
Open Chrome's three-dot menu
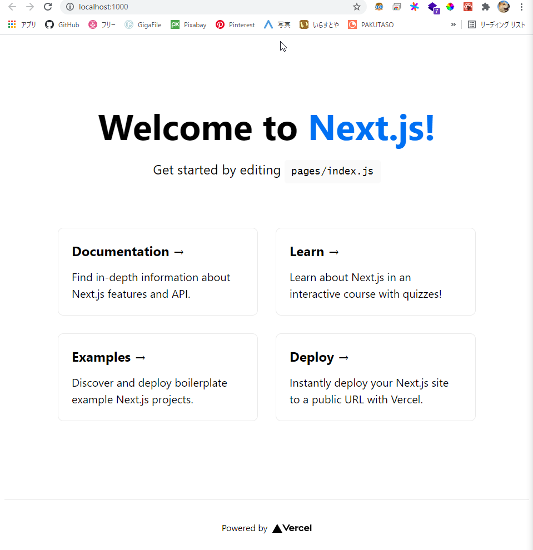(x=521, y=7)
